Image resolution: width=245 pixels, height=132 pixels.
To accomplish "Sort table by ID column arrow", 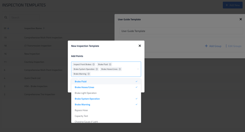I will point(8,28).
